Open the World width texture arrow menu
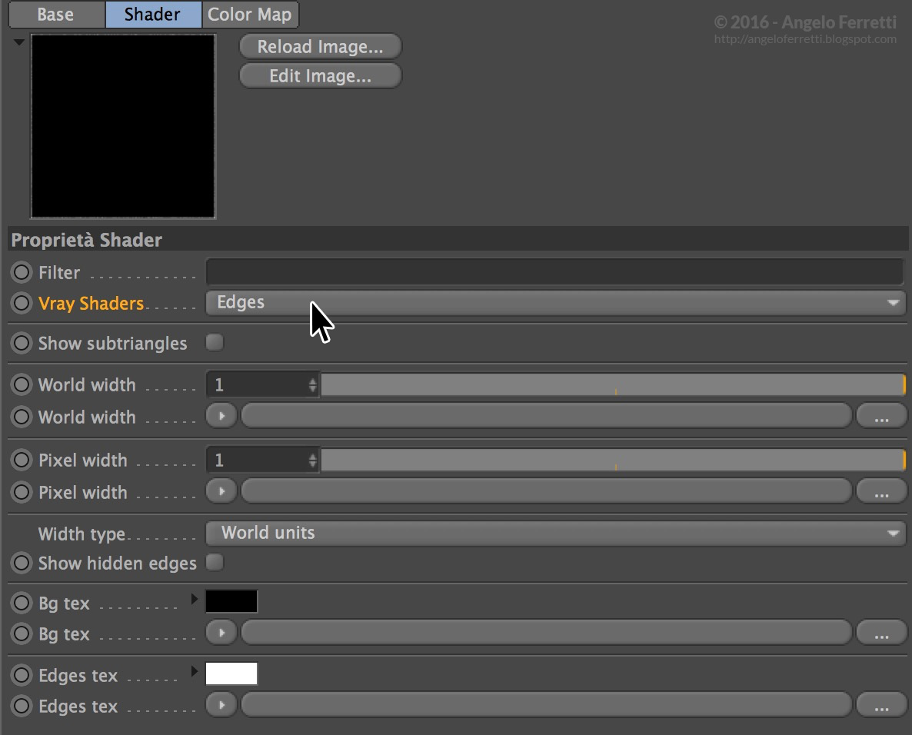This screenshot has height=735, width=912. pyautogui.click(x=221, y=417)
